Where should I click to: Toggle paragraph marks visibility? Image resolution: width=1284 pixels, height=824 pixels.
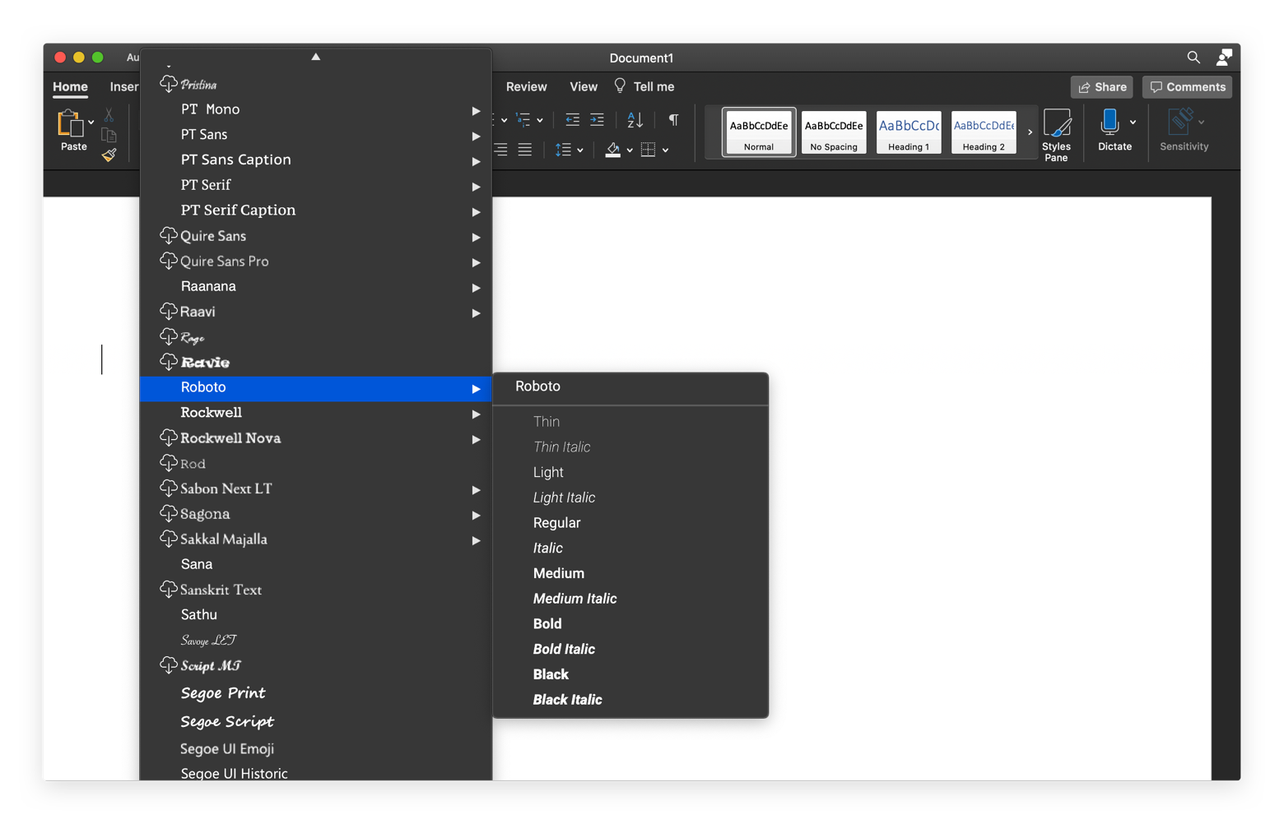pos(673,120)
